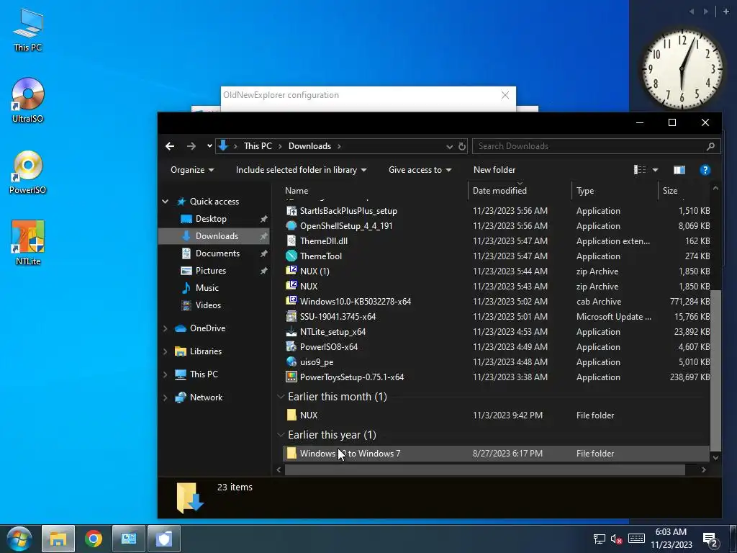Click the muted volume tray icon

[x=616, y=539]
